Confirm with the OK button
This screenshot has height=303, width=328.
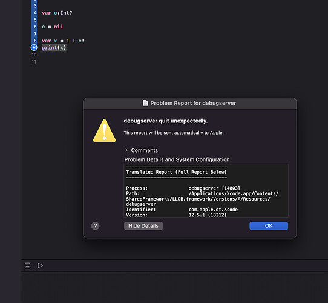pyautogui.click(x=269, y=226)
